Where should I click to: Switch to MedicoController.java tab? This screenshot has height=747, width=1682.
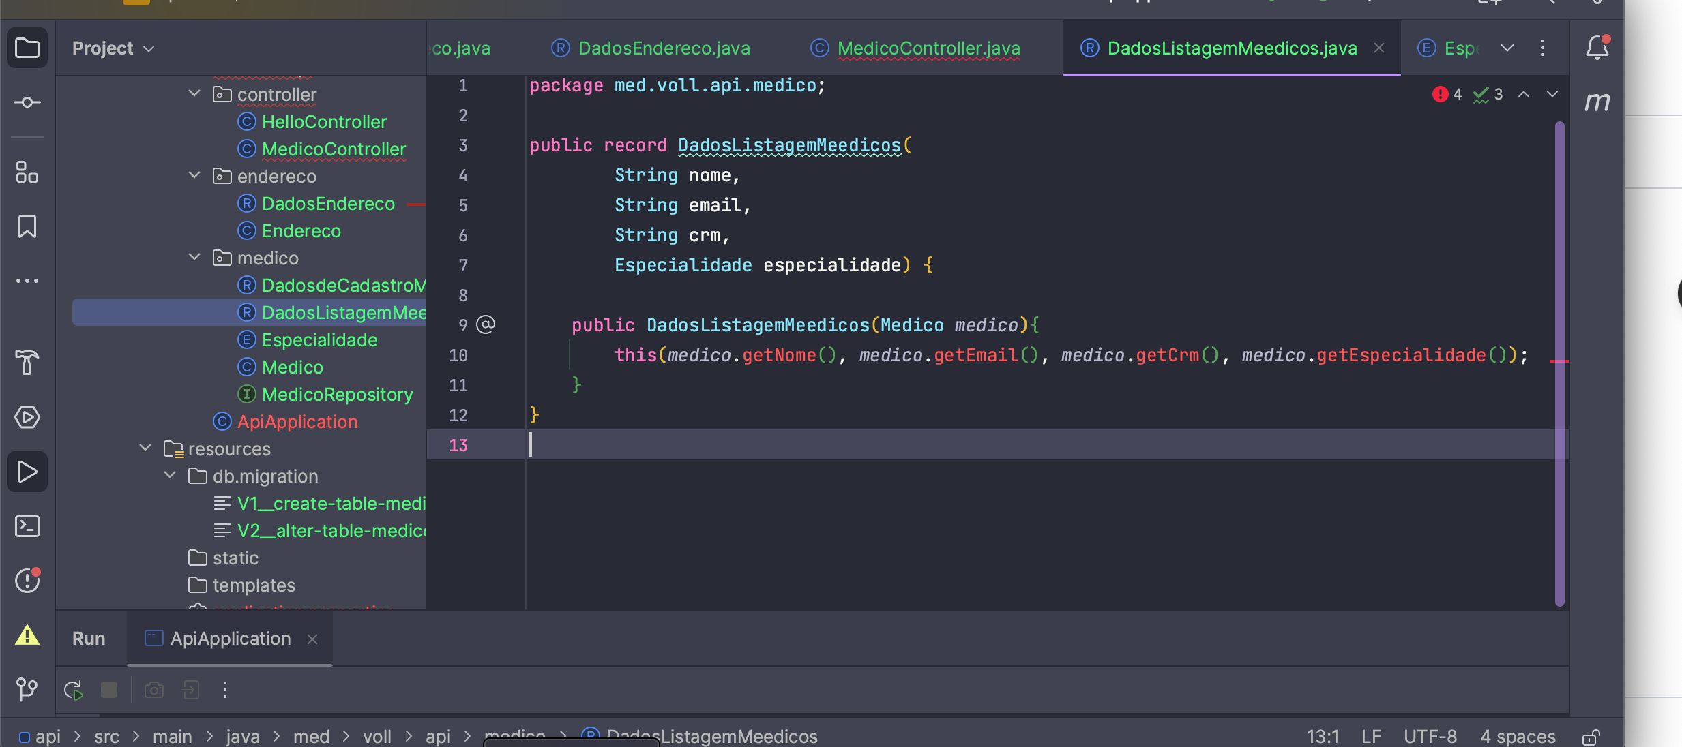point(915,48)
